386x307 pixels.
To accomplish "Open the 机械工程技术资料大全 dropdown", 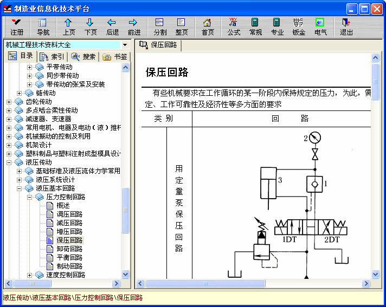I will click(x=125, y=45).
